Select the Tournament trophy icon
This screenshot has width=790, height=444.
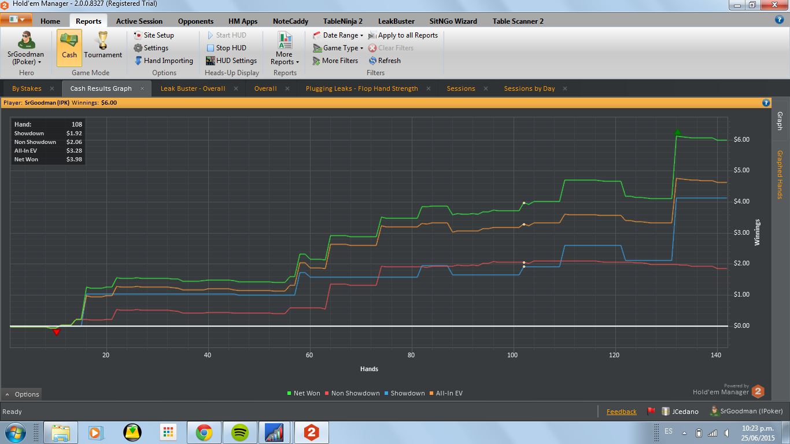(103, 45)
